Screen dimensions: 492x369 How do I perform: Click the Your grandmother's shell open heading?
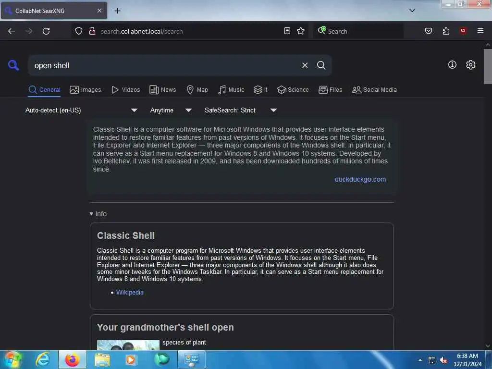click(165, 327)
